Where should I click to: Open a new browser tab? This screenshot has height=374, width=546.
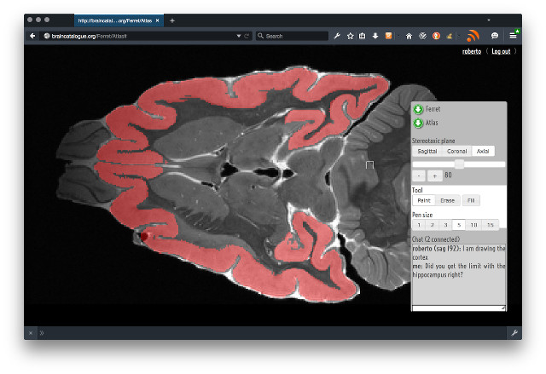[172, 20]
